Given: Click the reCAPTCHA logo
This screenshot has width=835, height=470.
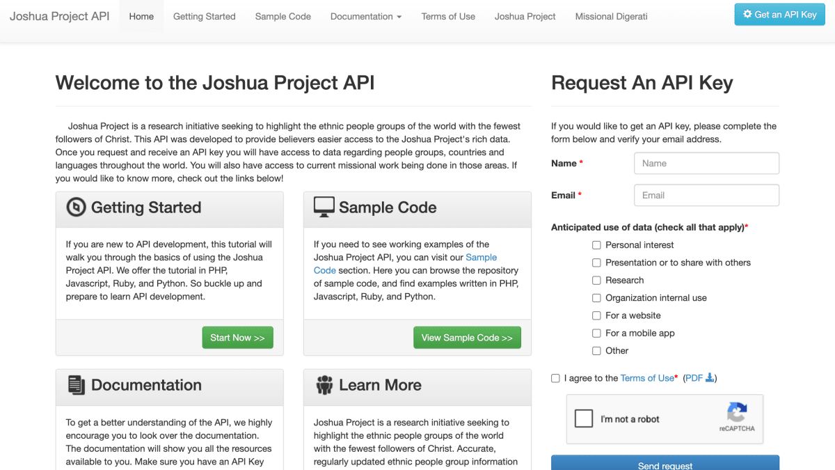Looking at the screenshot, I should pos(737,412).
